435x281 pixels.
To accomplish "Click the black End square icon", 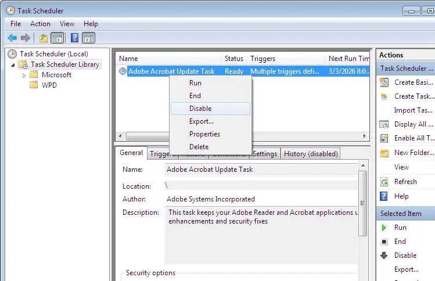I will tap(384, 242).
